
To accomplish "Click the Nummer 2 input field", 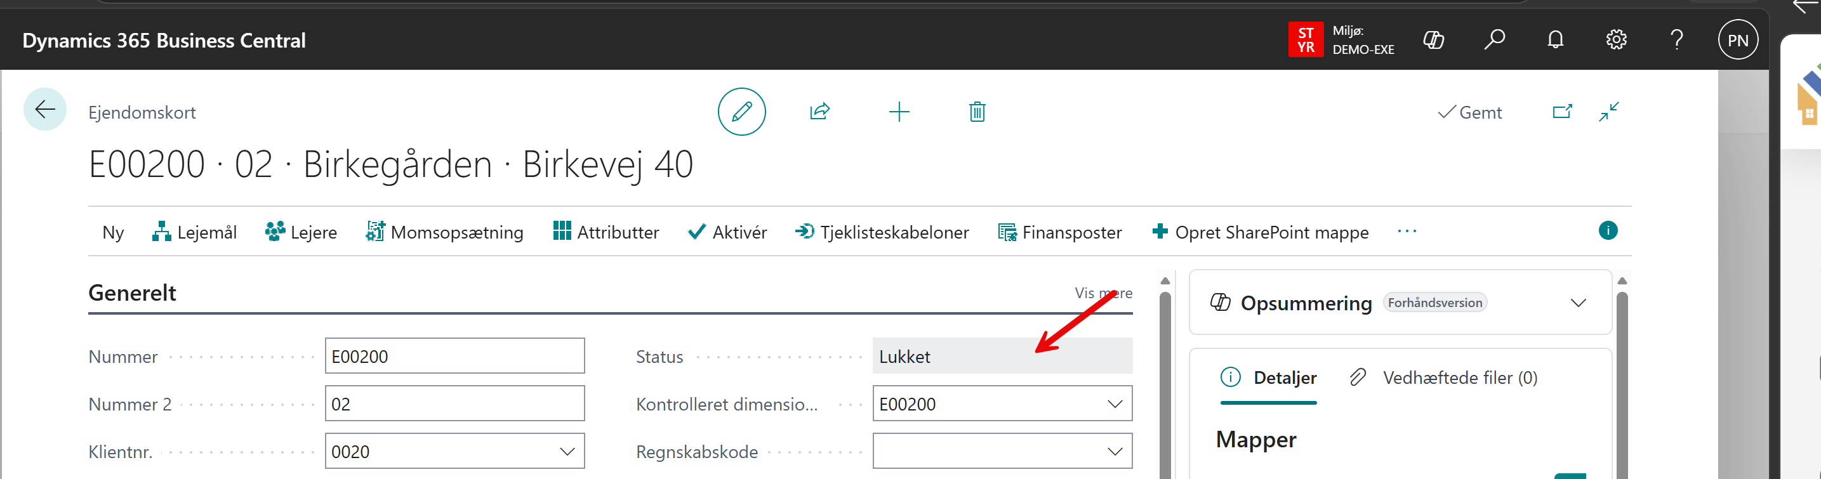I will (454, 404).
